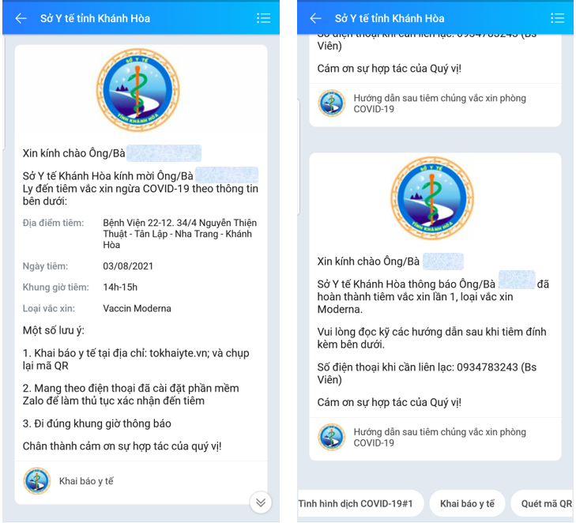Select the "Tình hình dịch COVID-19#1" quick reply
The image size is (576, 523).
tap(360, 503)
